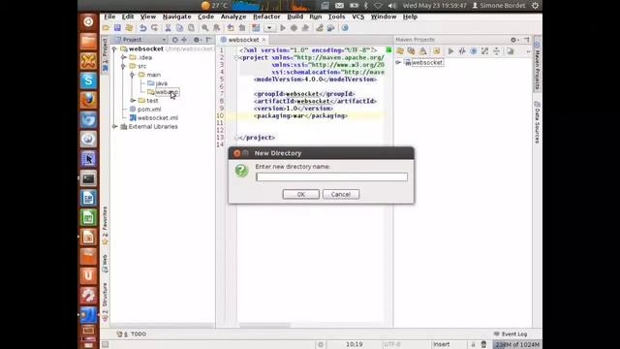
Task: Open the Navigate menu
Action: coord(176,16)
